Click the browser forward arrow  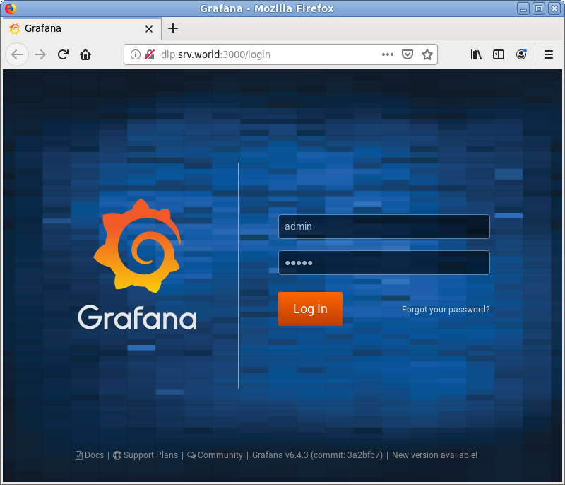40,54
